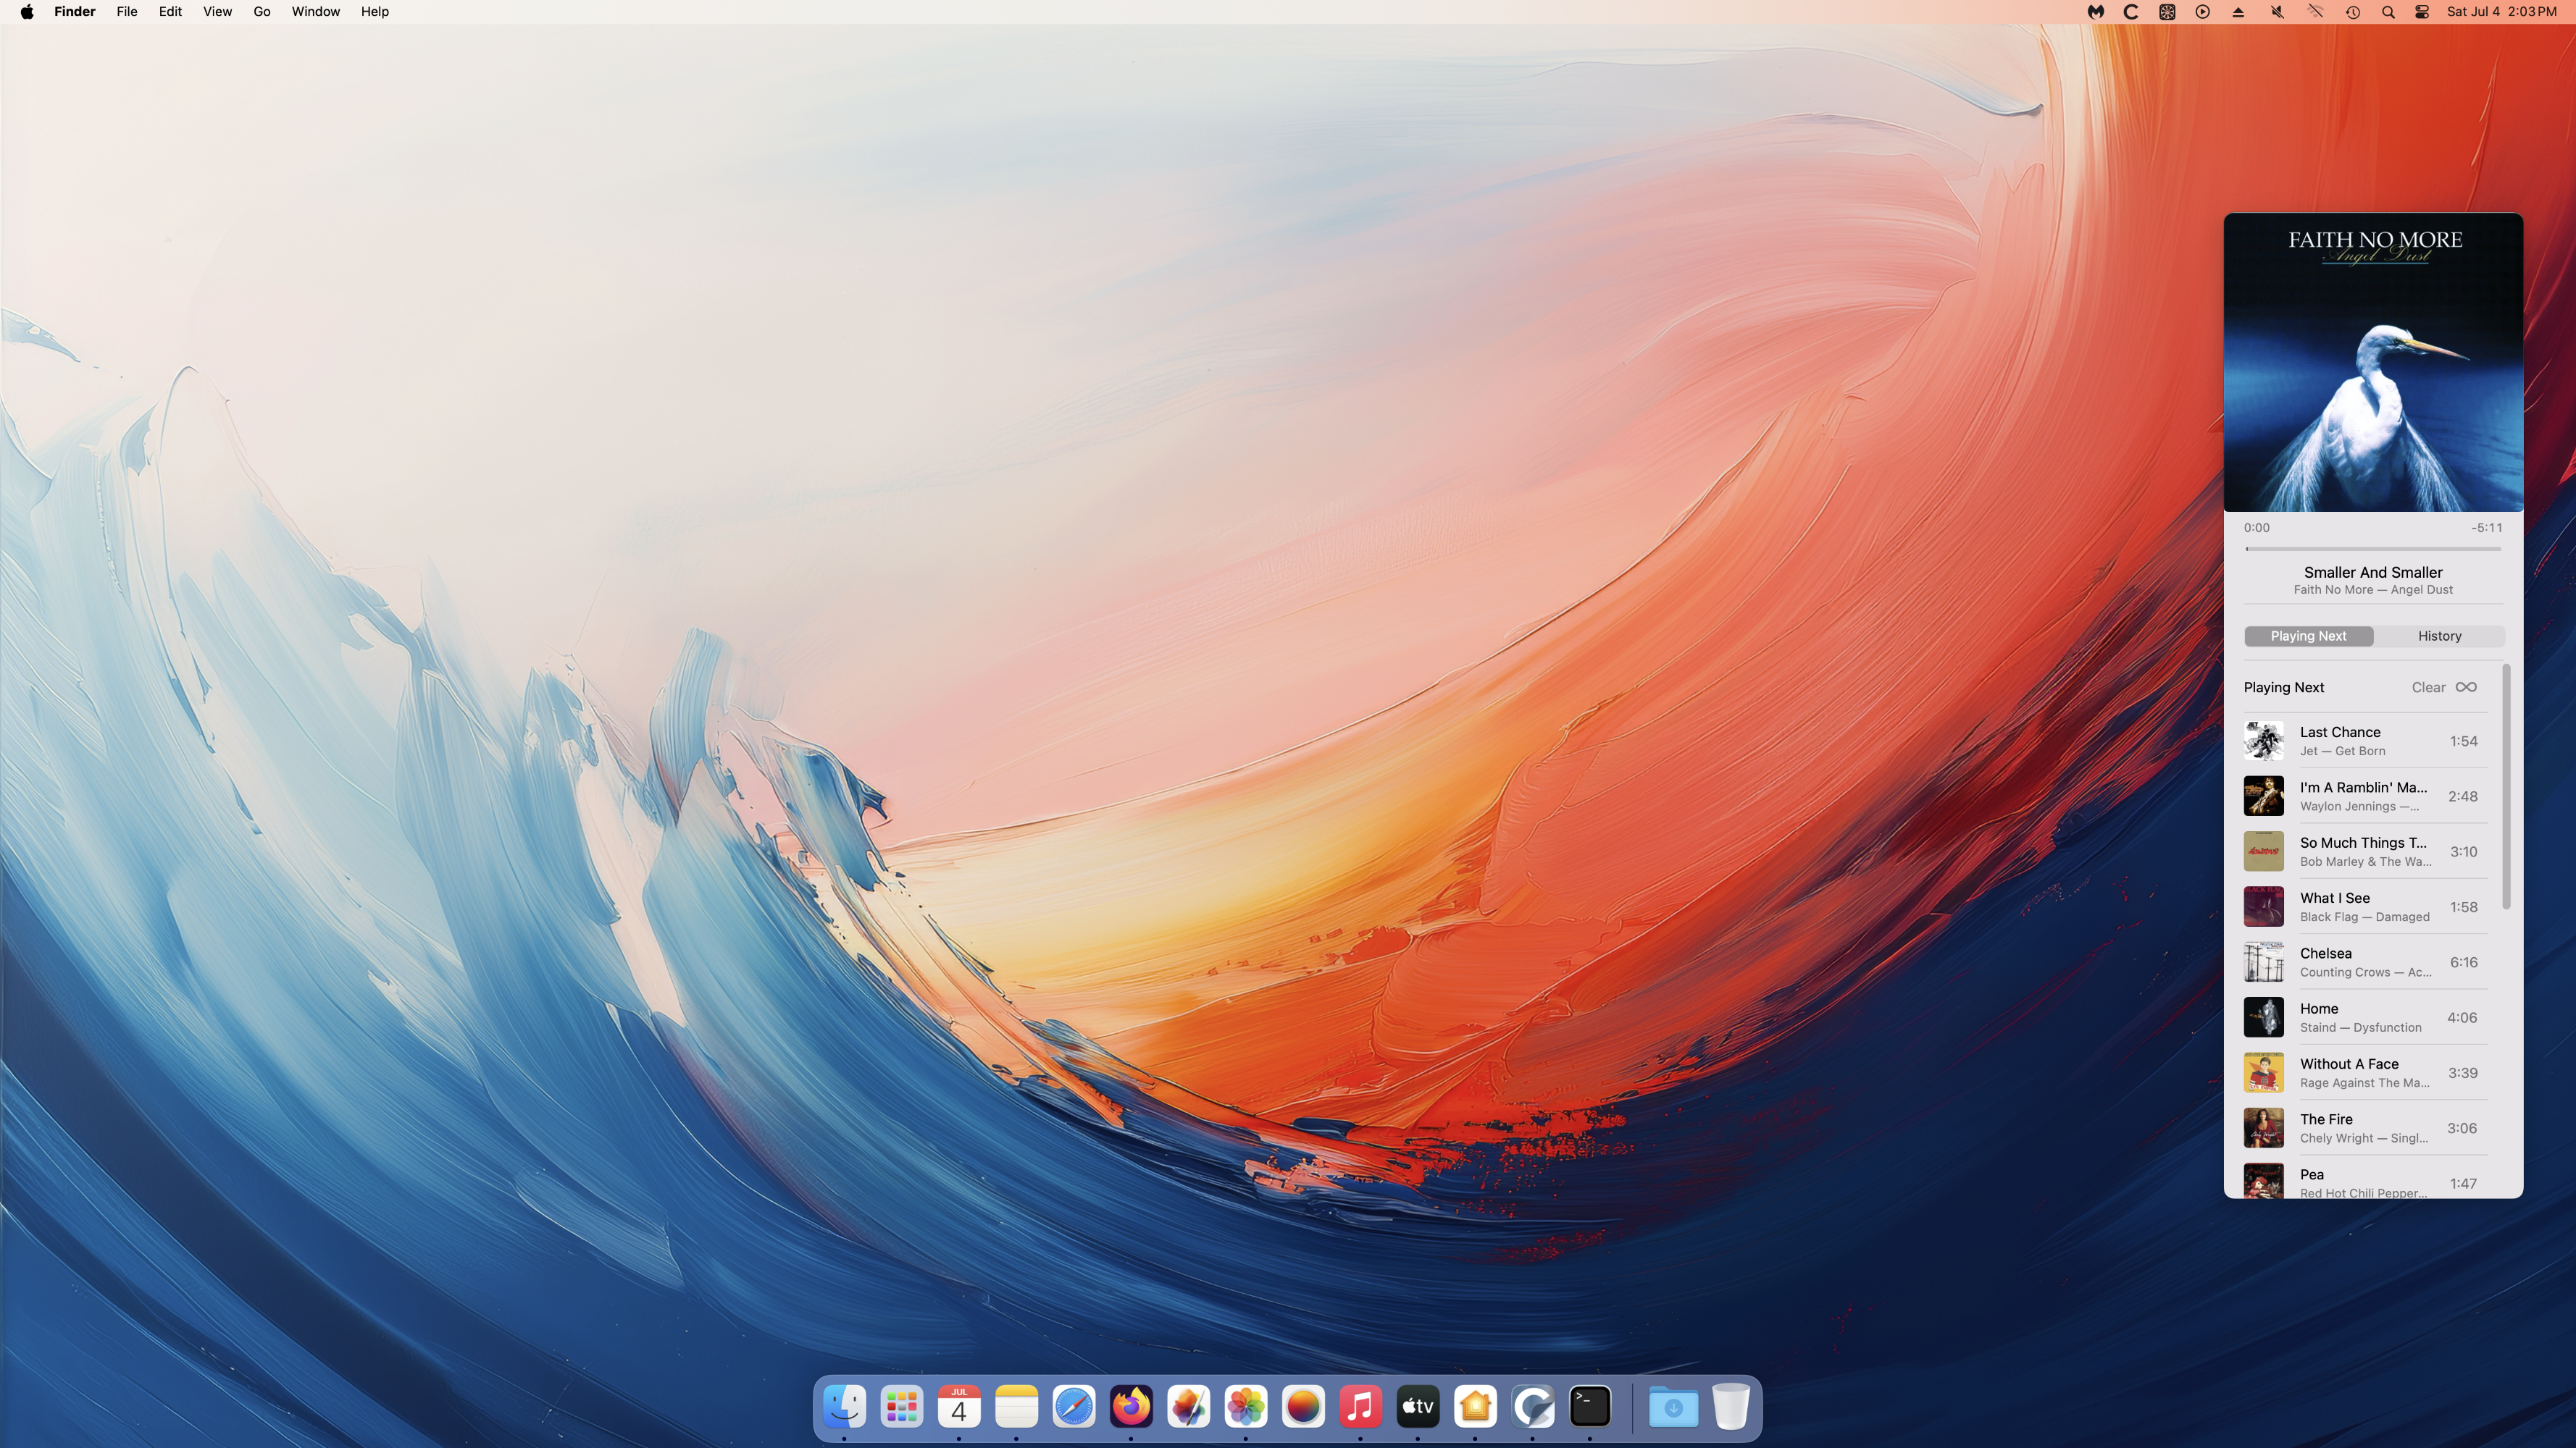The width and height of the screenshot is (2576, 1448).
Task: Launch Safari from the Dock
Action: click(x=1074, y=1408)
